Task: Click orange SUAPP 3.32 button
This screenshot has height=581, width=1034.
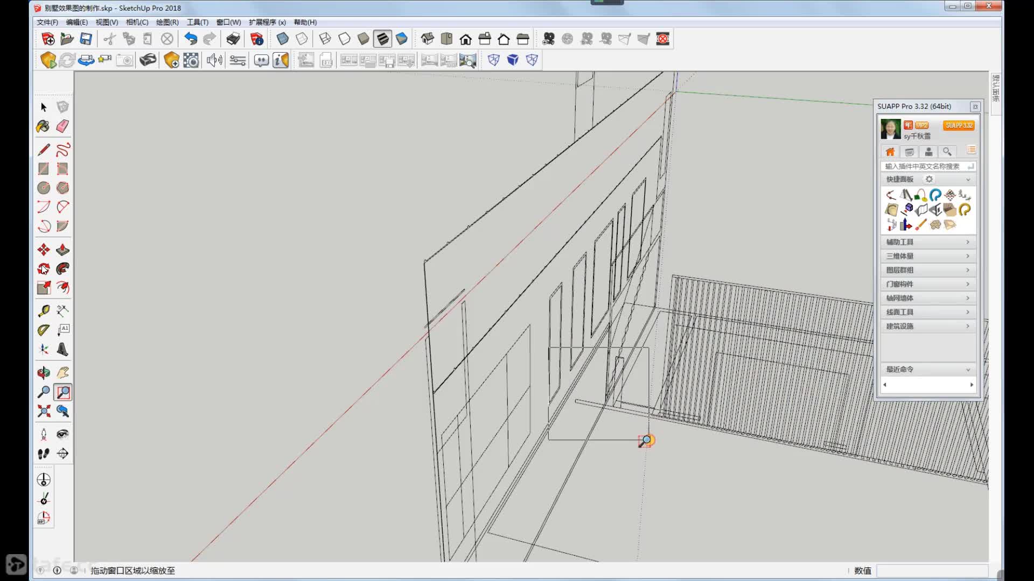Action: coord(959,125)
